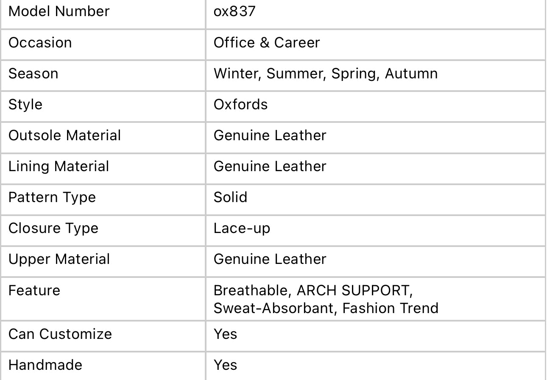547x380 pixels.
Task: Click the Model Number label cell
Action: tap(59, 11)
